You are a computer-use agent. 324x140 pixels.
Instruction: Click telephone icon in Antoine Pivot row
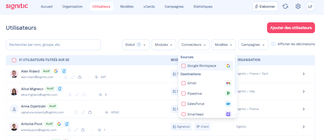[x=76, y=130]
